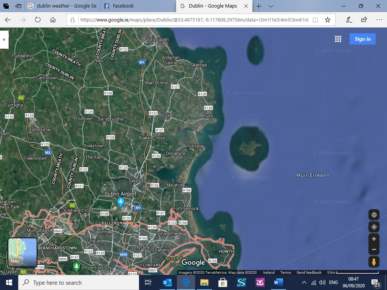Open tabs you've set aside icon
The width and height of the screenshot is (387, 290).
(x=6, y=6)
